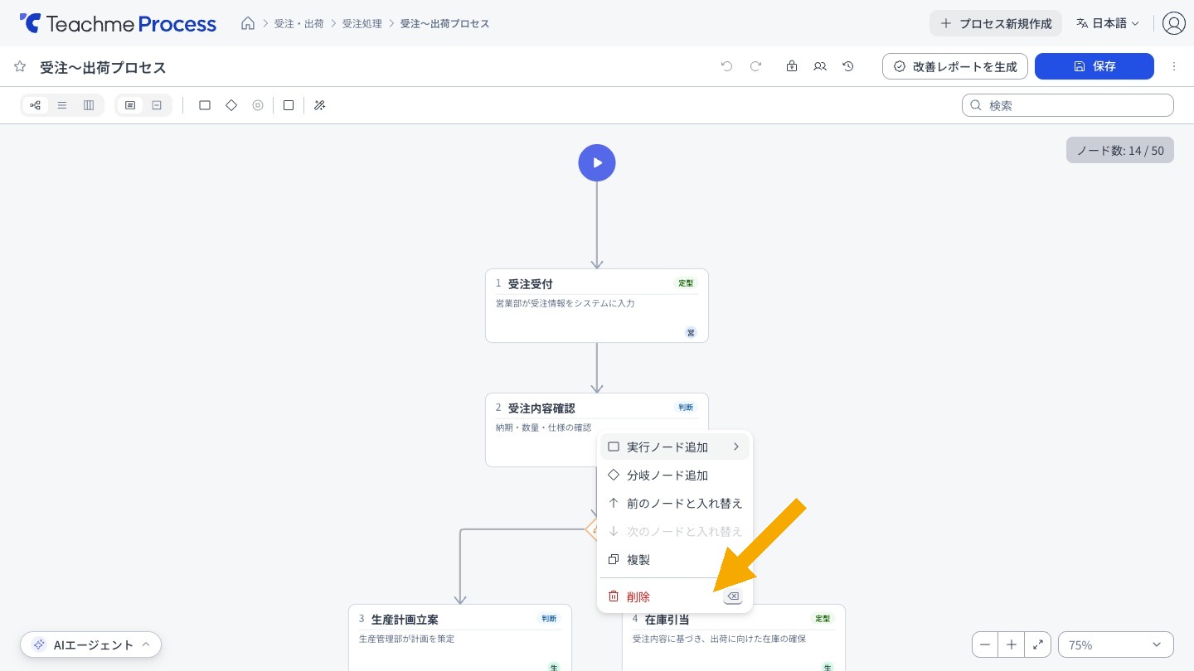
Task: Focus the 検索 search field
Action: 1068,105
